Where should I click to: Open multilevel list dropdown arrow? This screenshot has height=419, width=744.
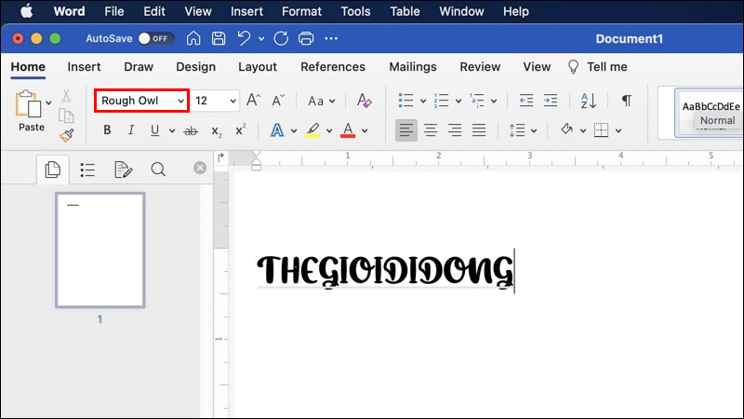[494, 101]
